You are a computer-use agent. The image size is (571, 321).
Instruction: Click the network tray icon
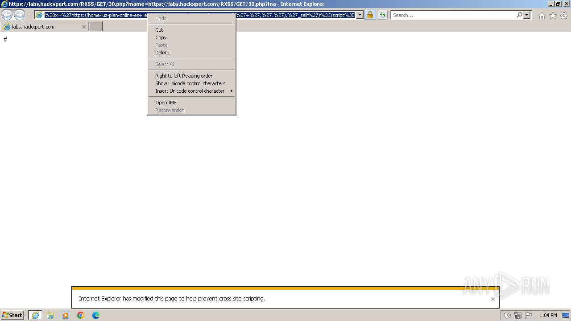point(518,315)
